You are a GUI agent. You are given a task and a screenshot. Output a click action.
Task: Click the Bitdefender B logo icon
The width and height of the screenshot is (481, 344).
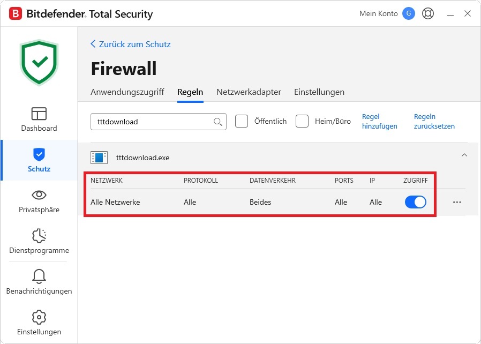point(16,14)
